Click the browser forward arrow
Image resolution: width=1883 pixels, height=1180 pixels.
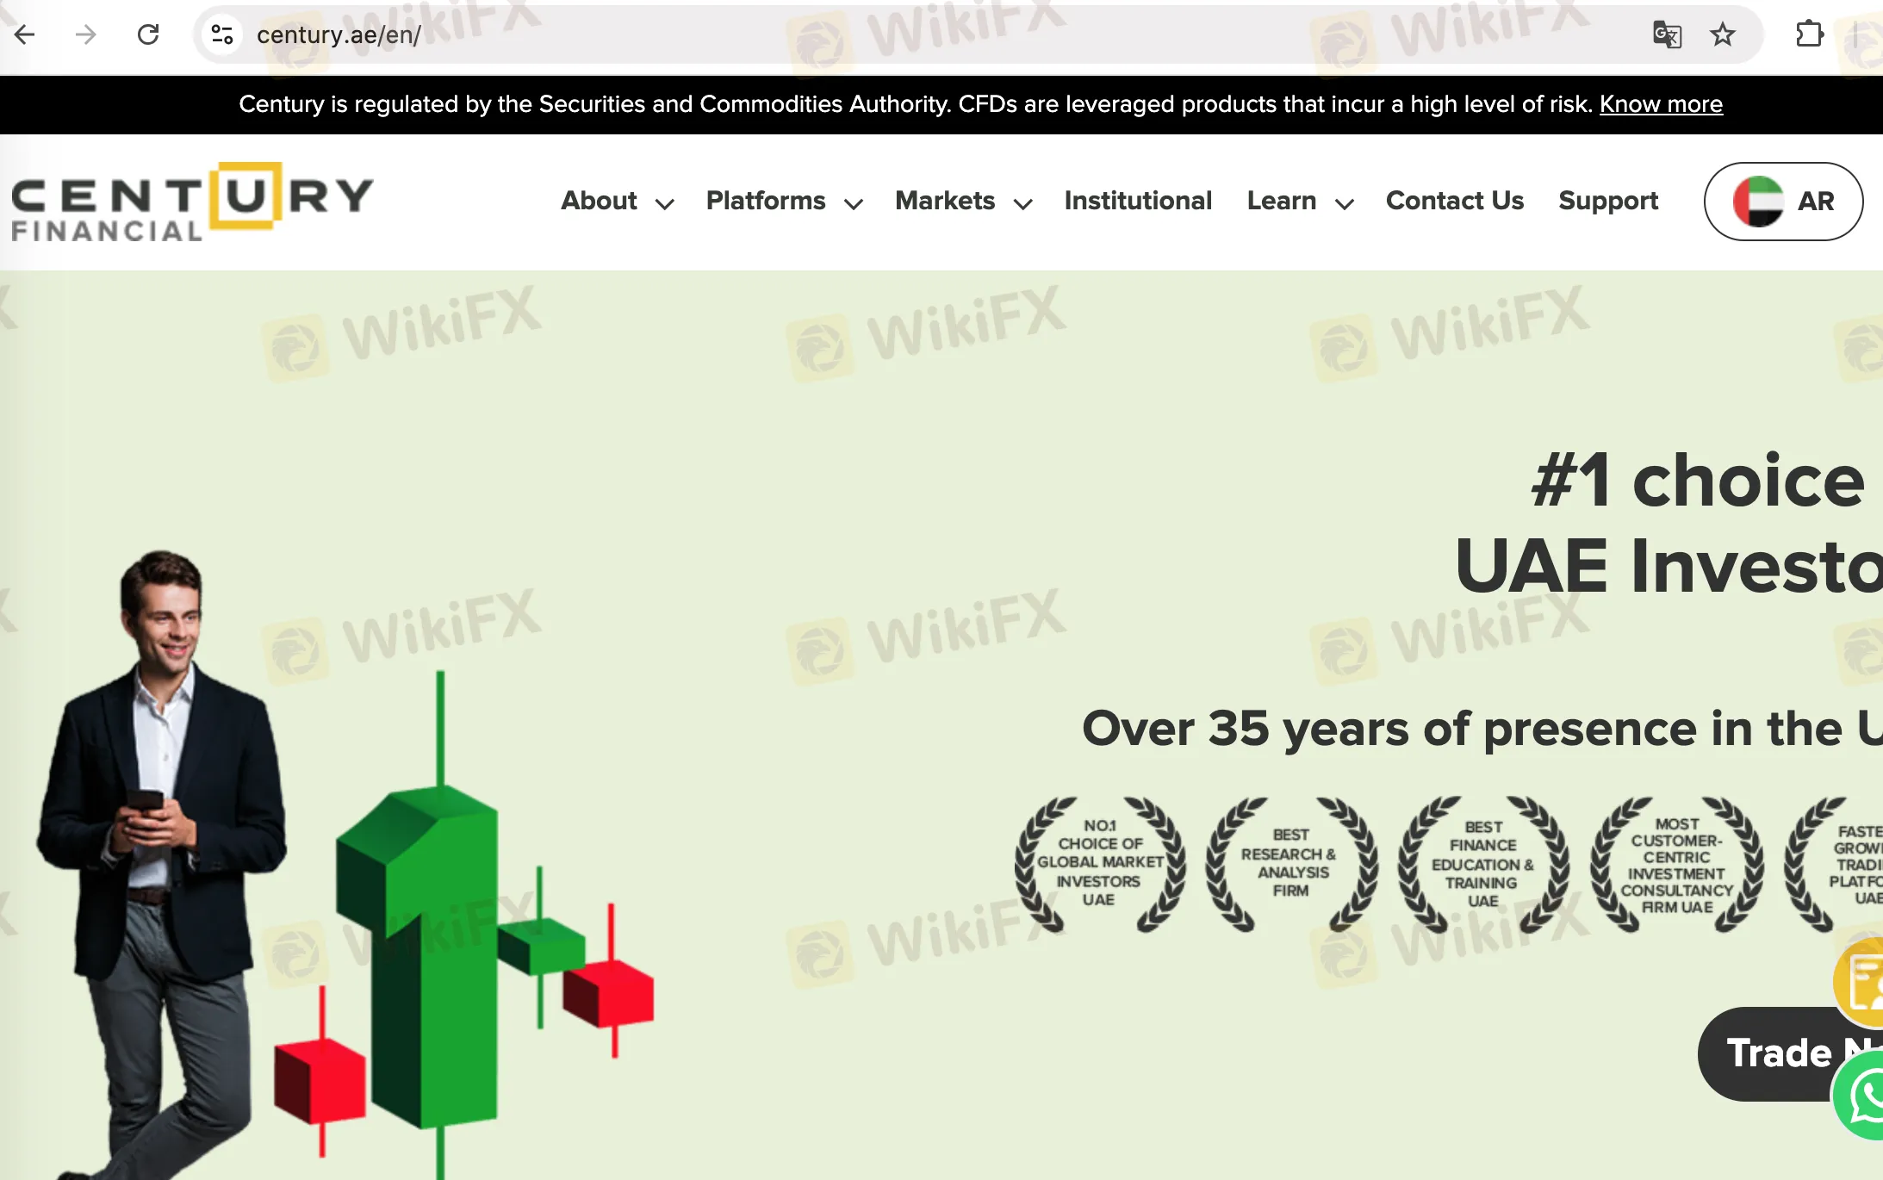[x=85, y=34]
